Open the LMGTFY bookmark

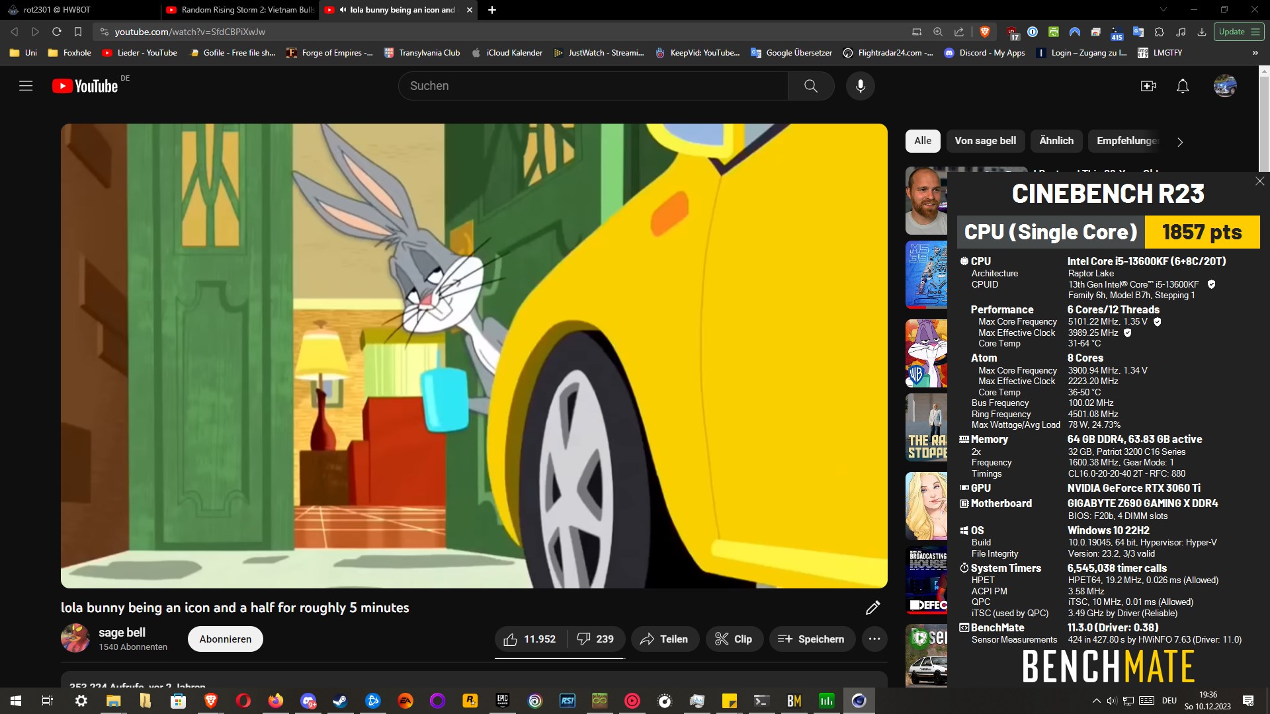pyautogui.click(x=1160, y=53)
